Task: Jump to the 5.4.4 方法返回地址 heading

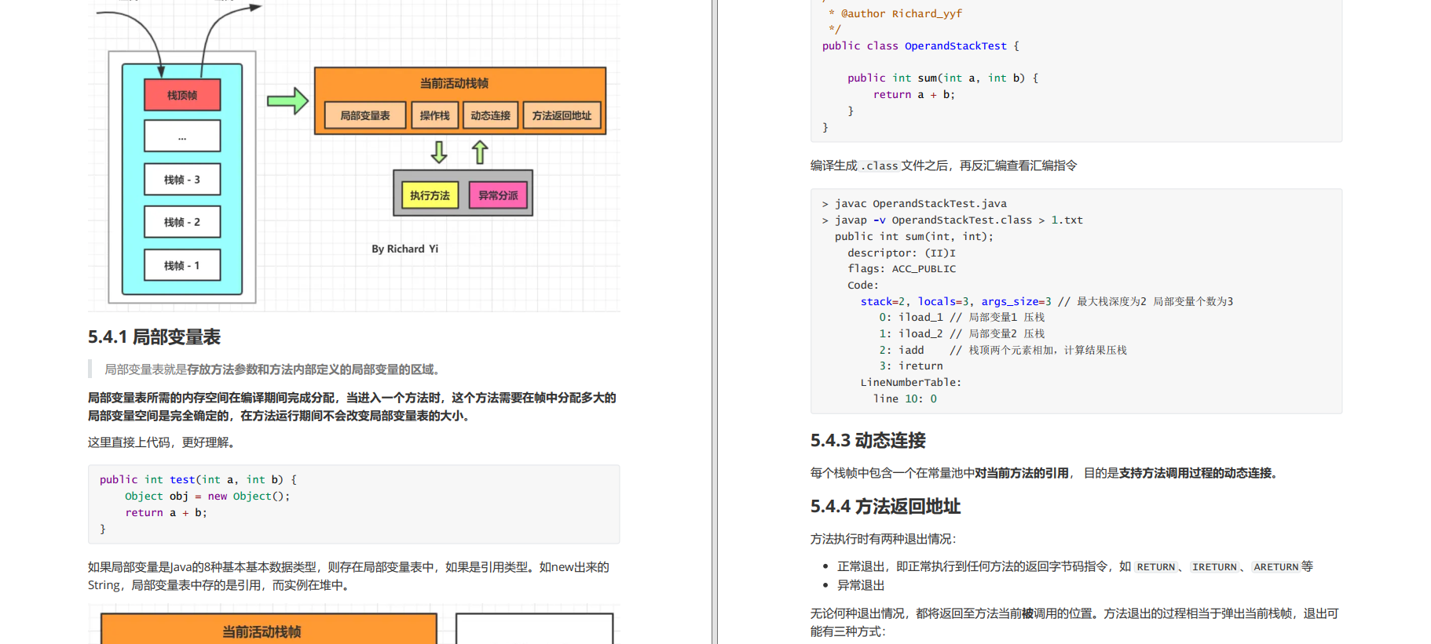Action: [x=885, y=507]
